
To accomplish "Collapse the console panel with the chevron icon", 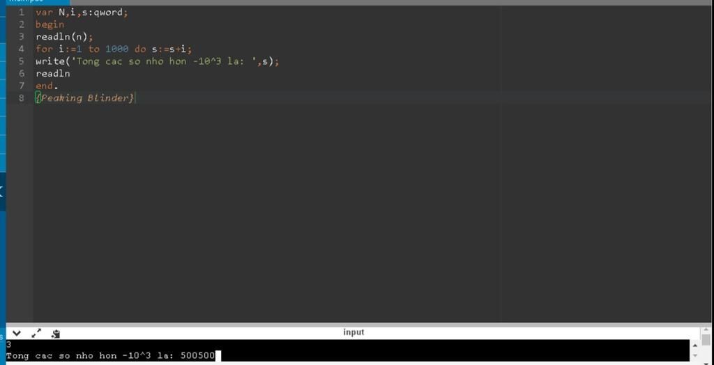I will pyautogui.click(x=16, y=333).
